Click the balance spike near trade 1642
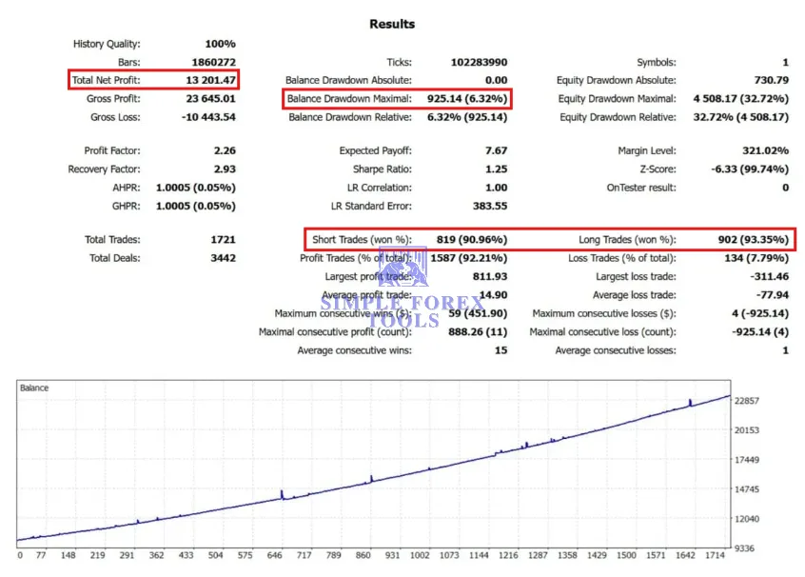 point(691,403)
